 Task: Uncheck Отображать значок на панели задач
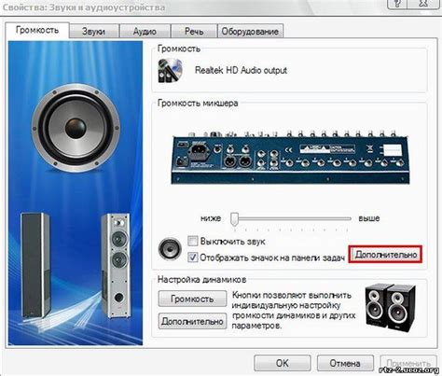(193, 258)
